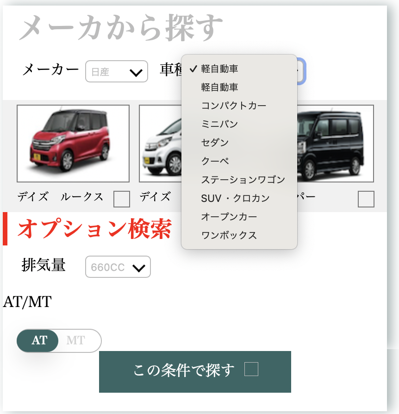Check the box next to デイズ ルークス
The height and width of the screenshot is (414, 399).
[121, 200]
